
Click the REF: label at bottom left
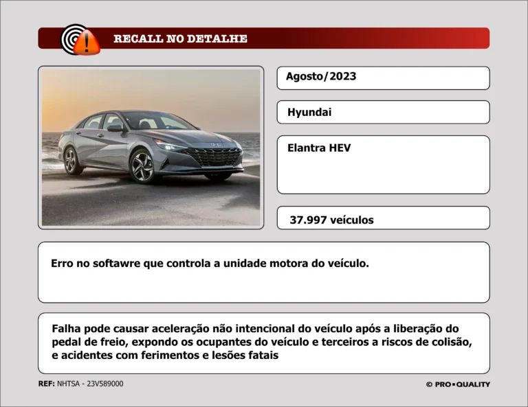pyautogui.click(x=46, y=384)
